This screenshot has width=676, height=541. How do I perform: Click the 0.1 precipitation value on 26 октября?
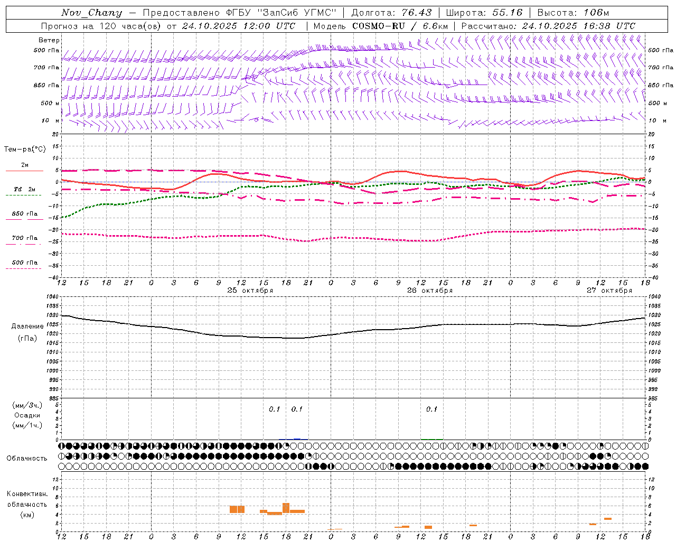(x=431, y=409)
